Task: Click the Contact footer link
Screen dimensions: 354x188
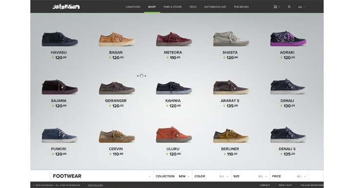Action: [265, 185]
